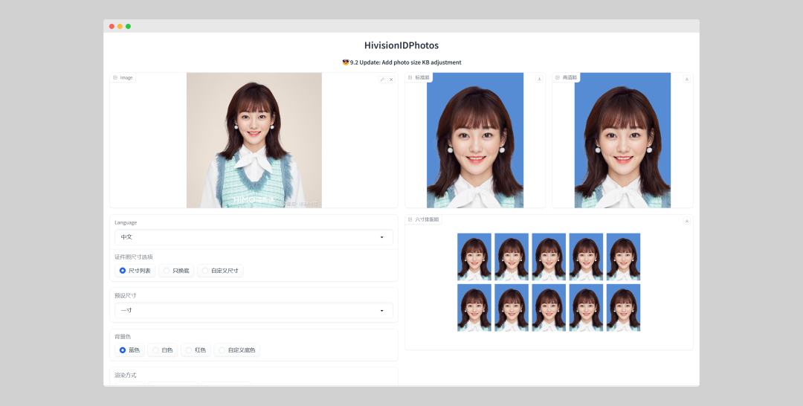Select the 尺寸列表 size list option
Viewport: 803px width, 406px height.
[135, 271]
